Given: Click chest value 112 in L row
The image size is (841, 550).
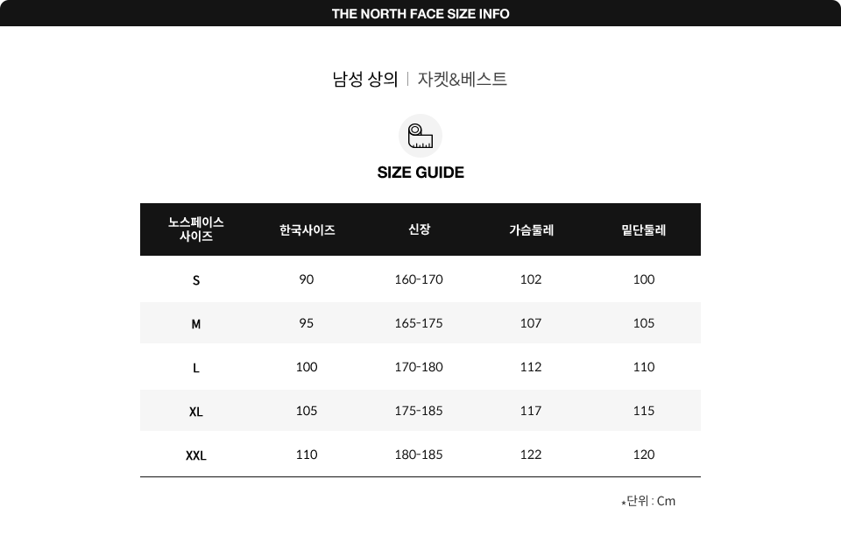Looking at the screenshot, I should (x=531, y=367).
